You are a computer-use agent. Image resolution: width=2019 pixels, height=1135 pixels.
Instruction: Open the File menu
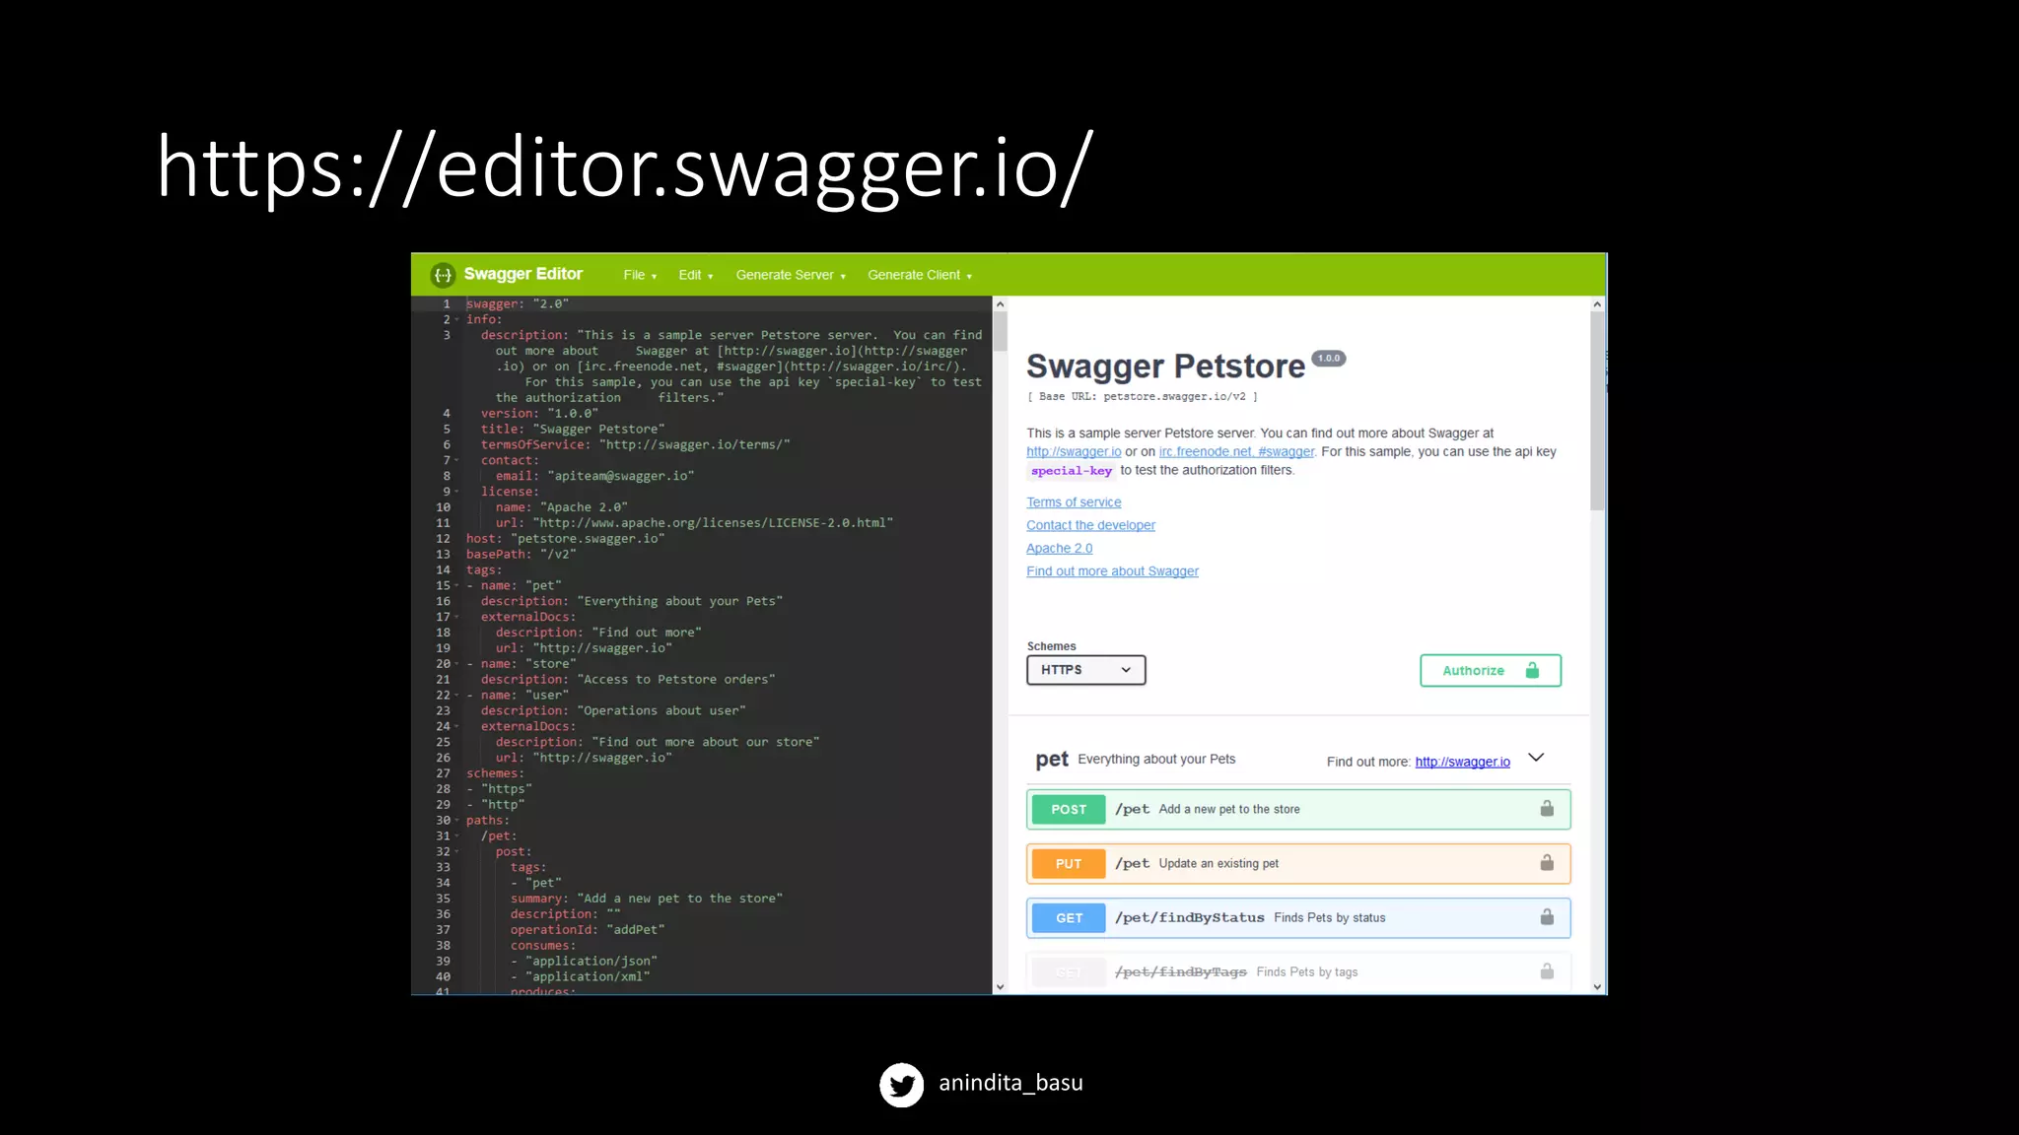pyautogui.click(x=640, y=275)
